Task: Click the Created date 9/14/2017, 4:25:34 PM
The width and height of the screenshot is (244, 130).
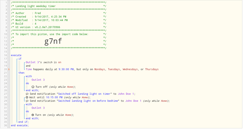Action: 51,17
